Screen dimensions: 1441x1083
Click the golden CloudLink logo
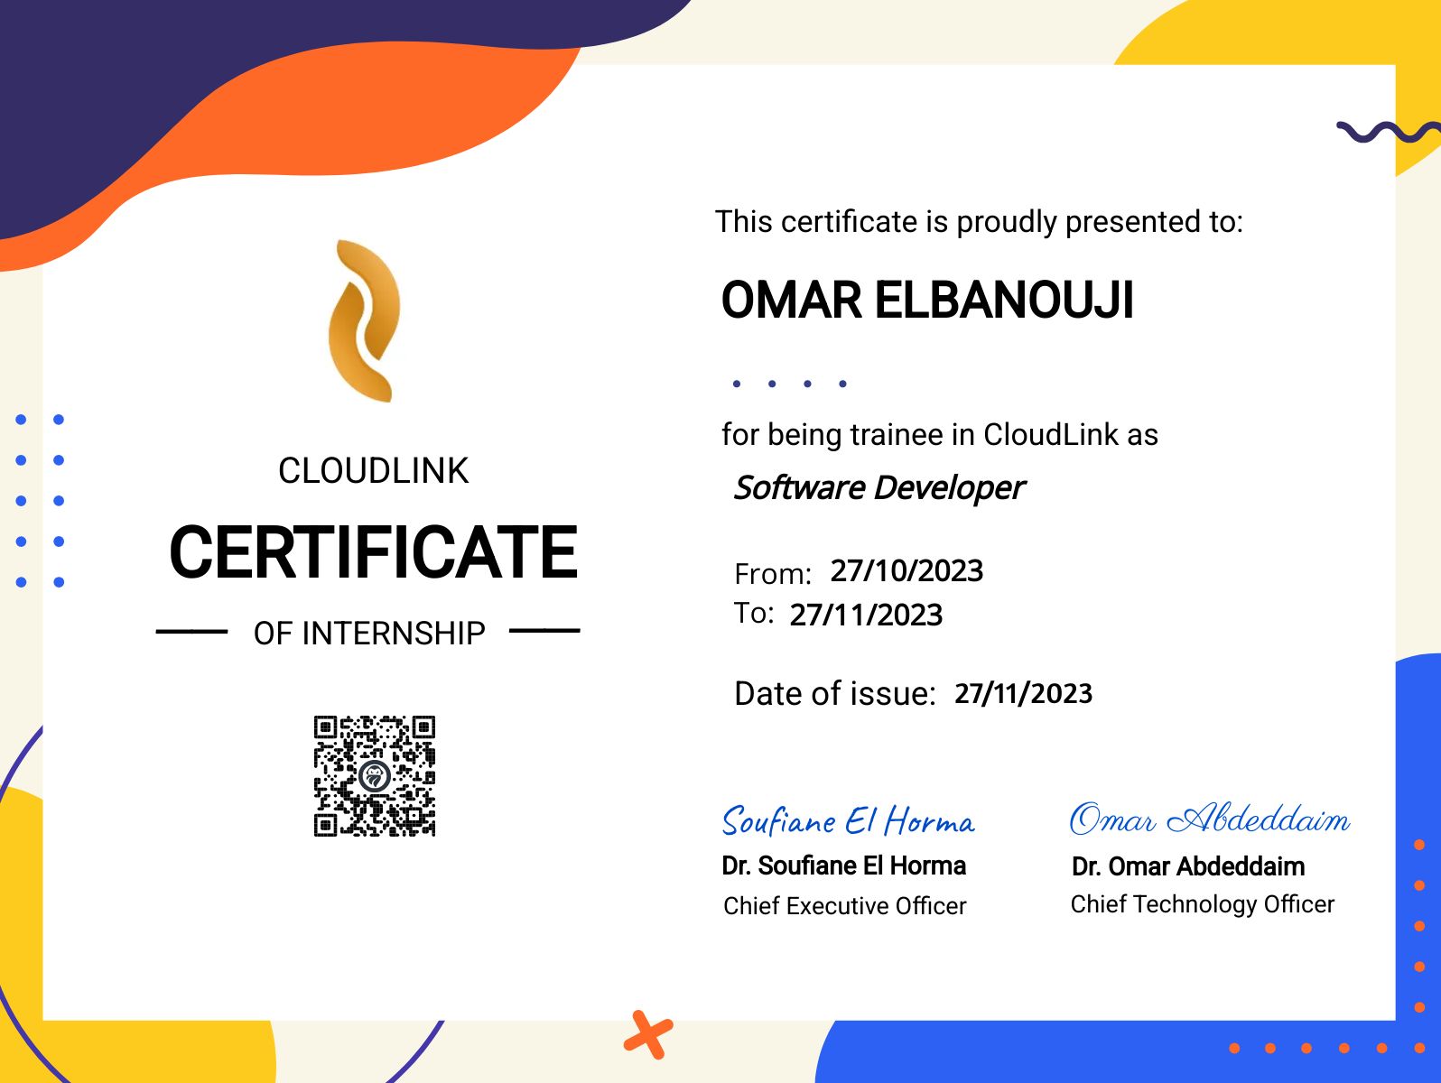pos(364,320)
